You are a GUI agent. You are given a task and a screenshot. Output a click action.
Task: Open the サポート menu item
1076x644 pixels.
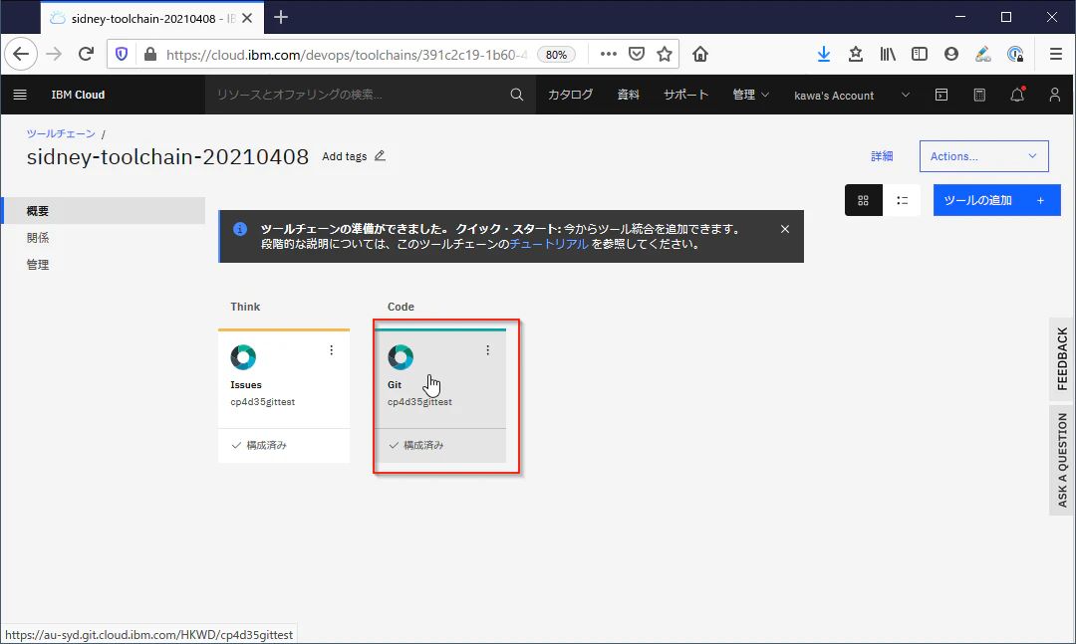point(685,95)
